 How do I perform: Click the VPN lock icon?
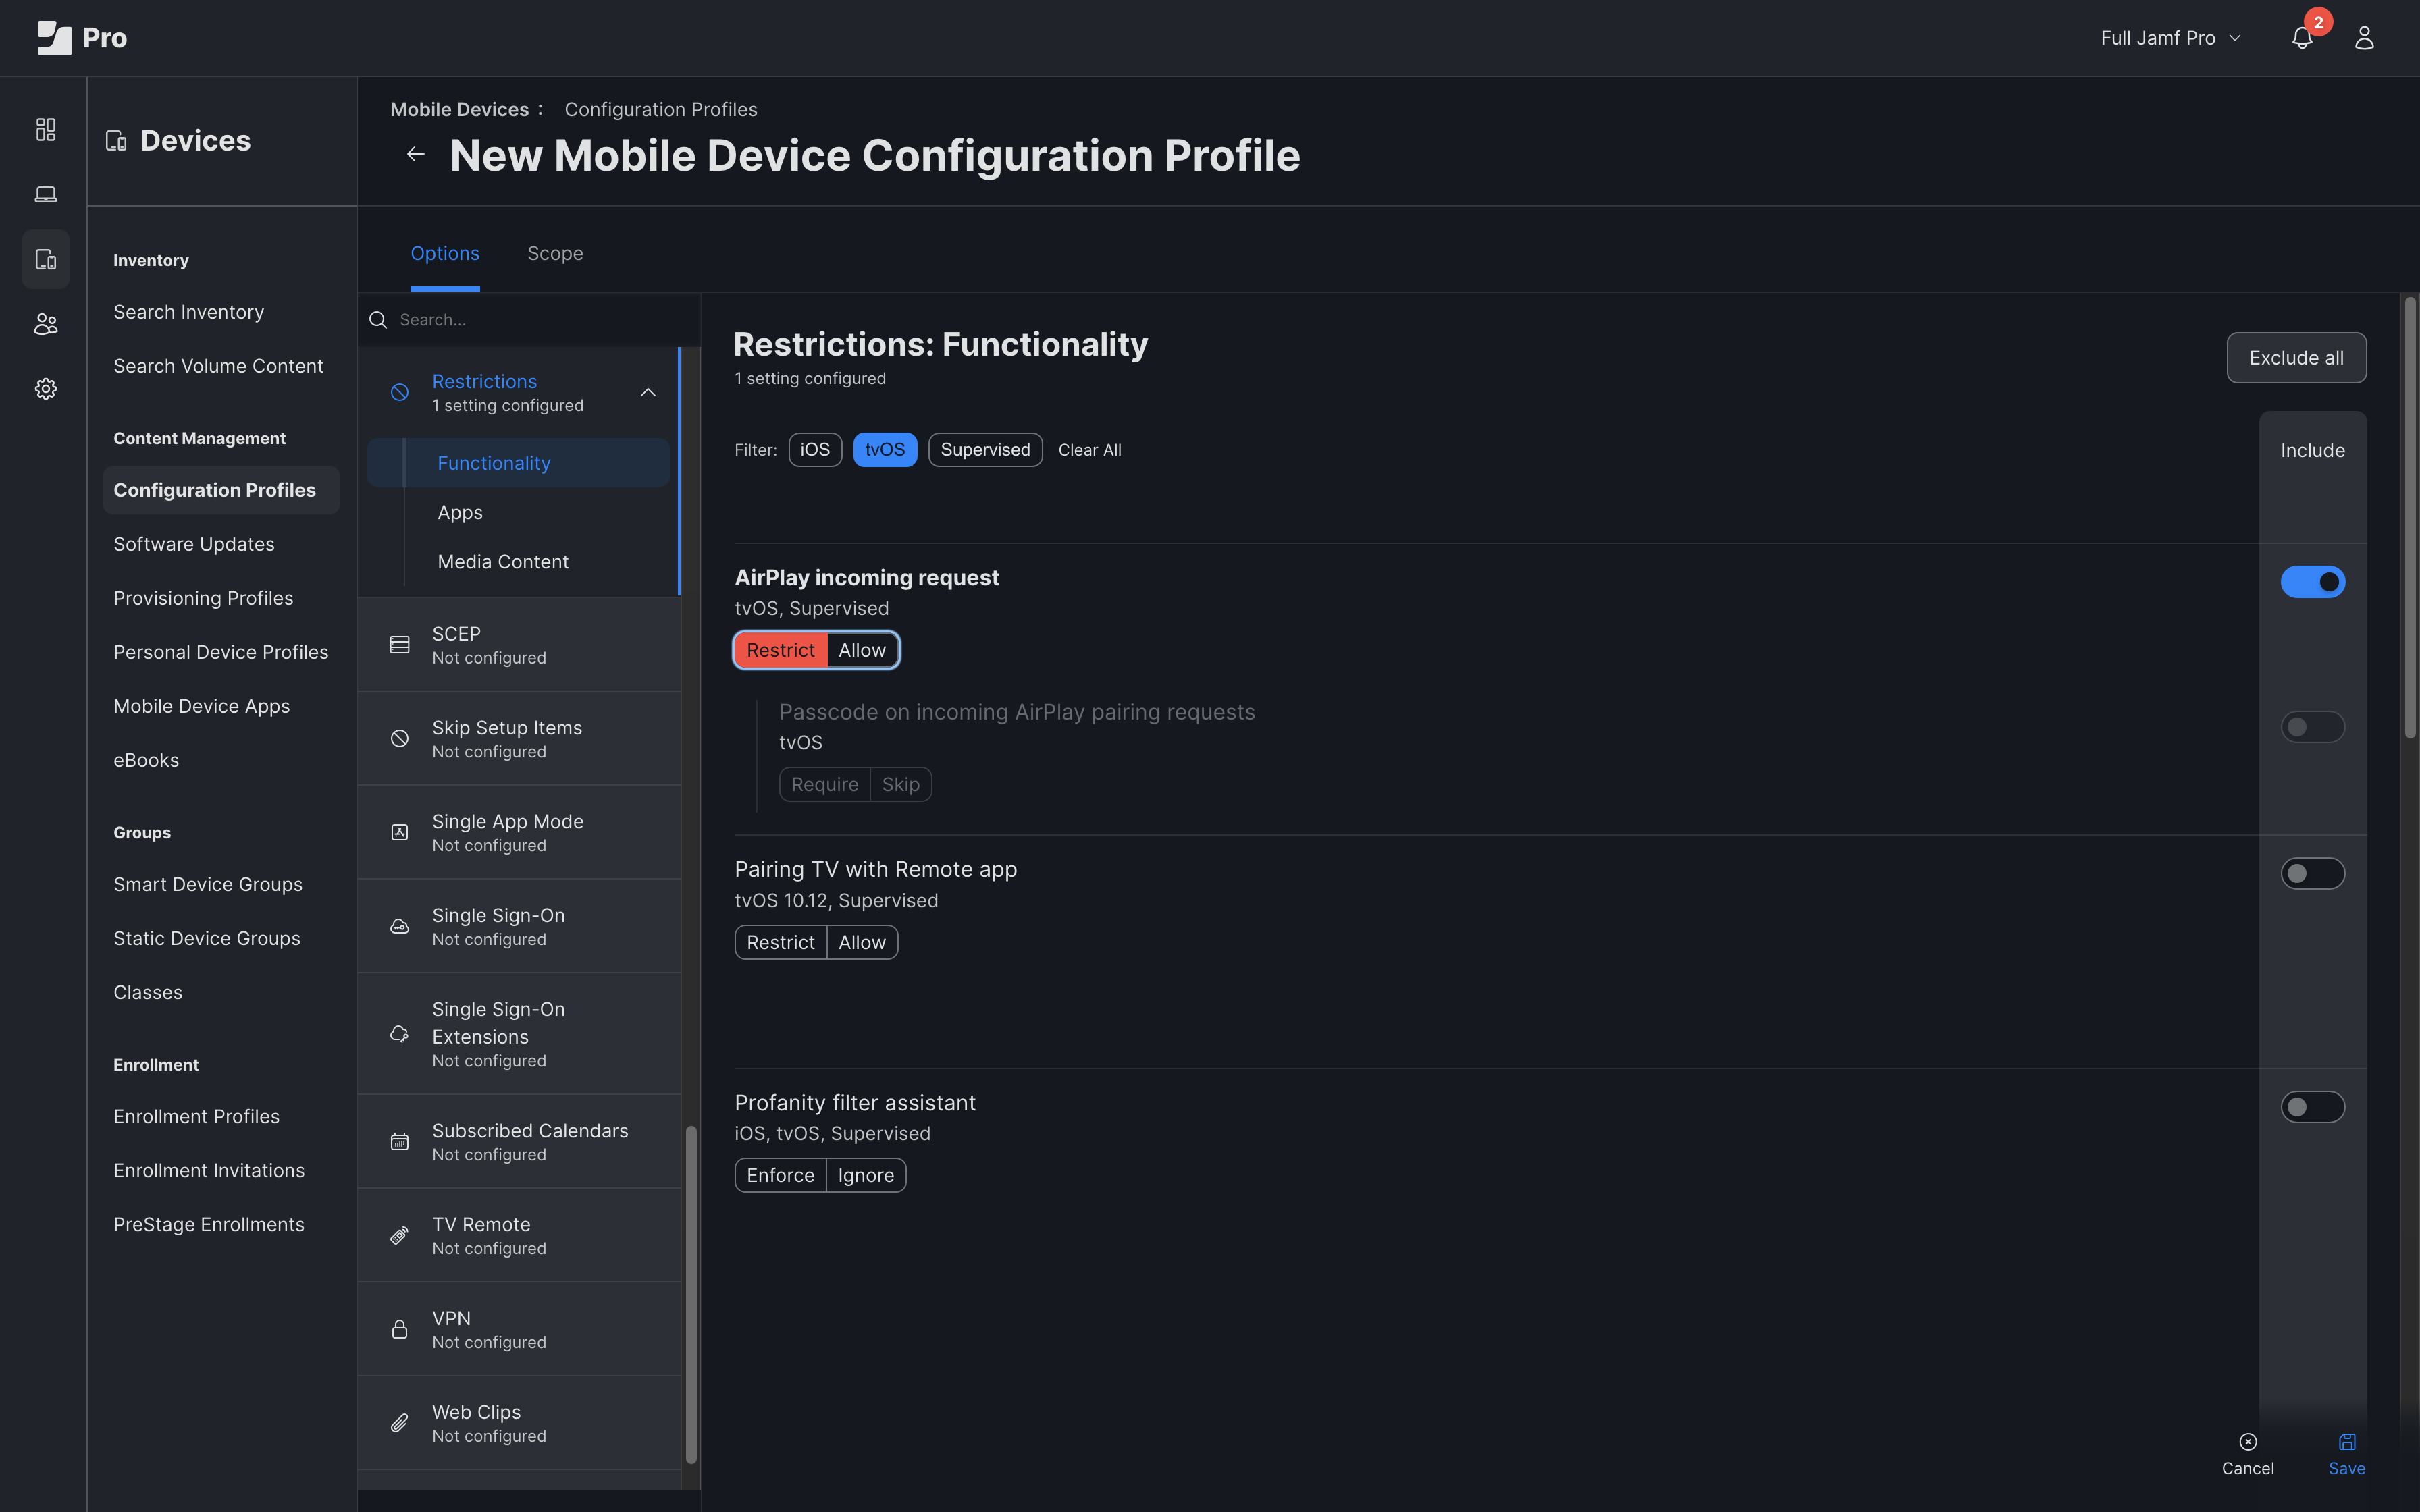400,1330
